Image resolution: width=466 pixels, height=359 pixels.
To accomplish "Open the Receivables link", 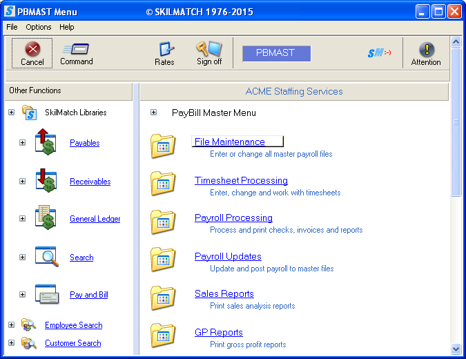I will (x=90, y=182).
